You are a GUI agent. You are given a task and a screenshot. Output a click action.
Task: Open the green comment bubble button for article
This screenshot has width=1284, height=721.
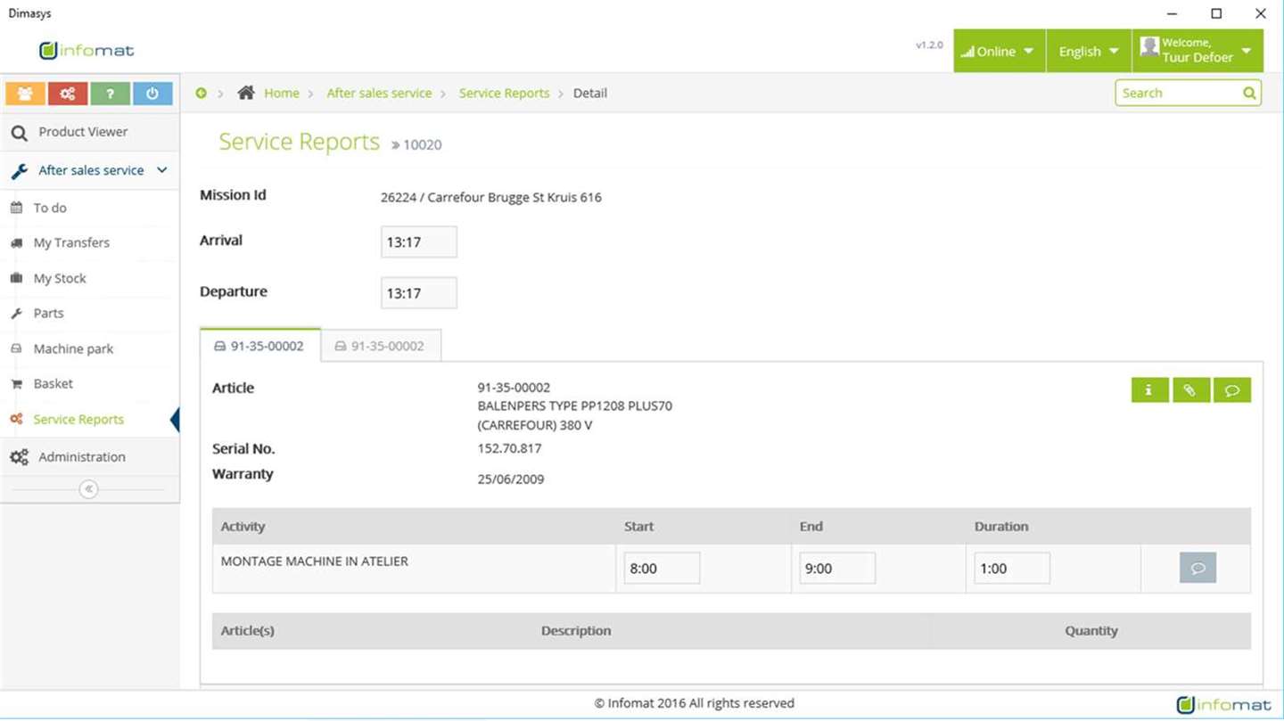pos(1231,389)
